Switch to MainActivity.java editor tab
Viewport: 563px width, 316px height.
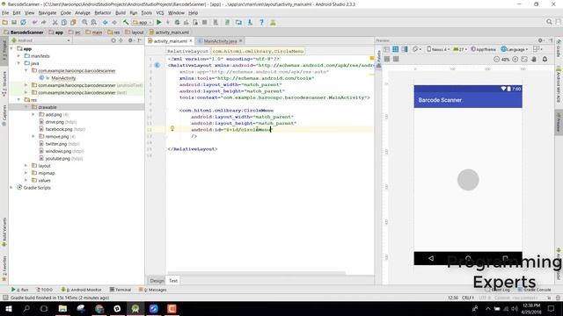(220, 41)
